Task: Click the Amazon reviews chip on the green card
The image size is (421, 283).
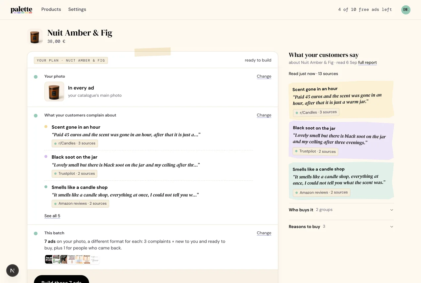Action: [x=321, y=193]
